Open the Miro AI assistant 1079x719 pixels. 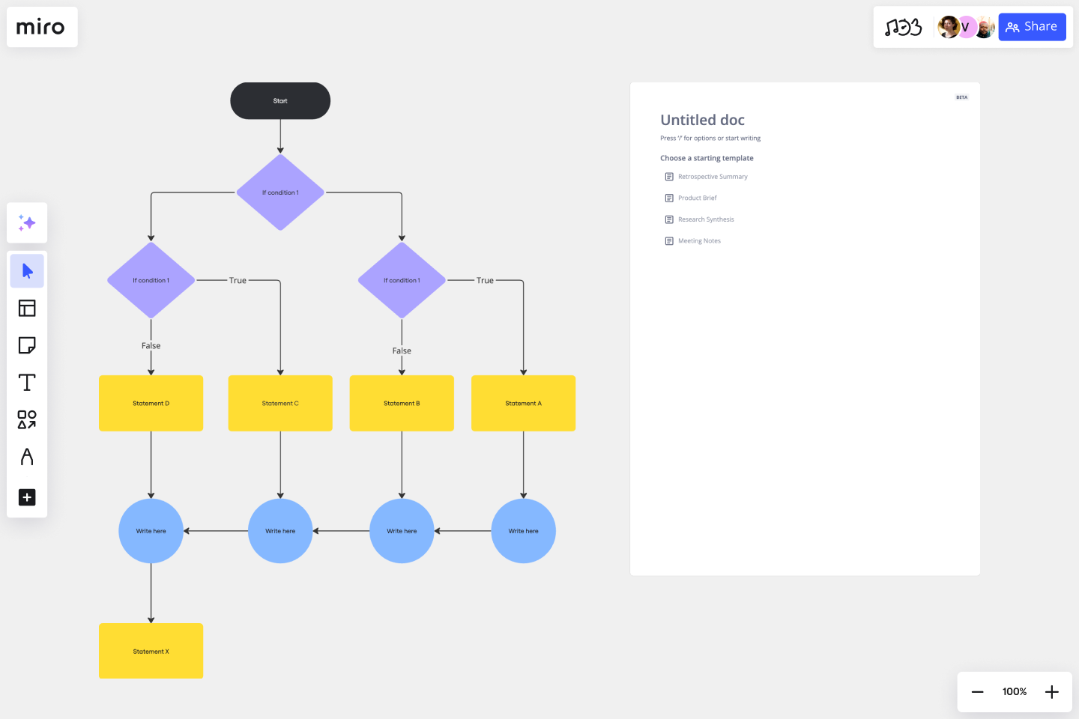pos(27,222)
